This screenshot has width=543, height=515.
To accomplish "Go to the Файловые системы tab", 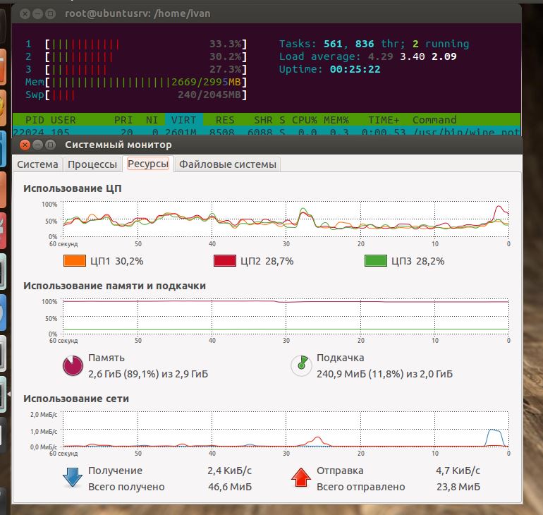I will tap(227, 164).
